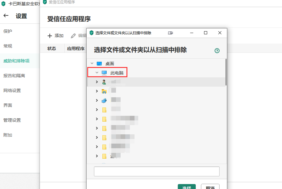Screen dimensions: 282x189
Task: Click the dialog's compact mode title bar icon
Action: tap(170, 33)
